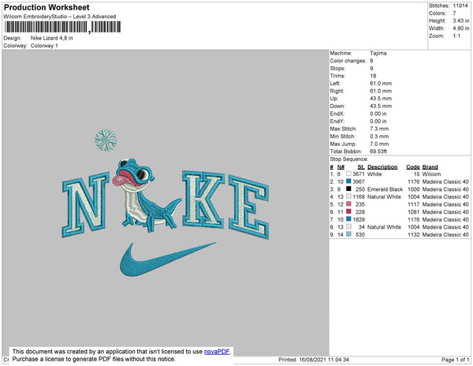Click the embroidered letter N
This screenshot has height=366, width=473.
[85, 204]
